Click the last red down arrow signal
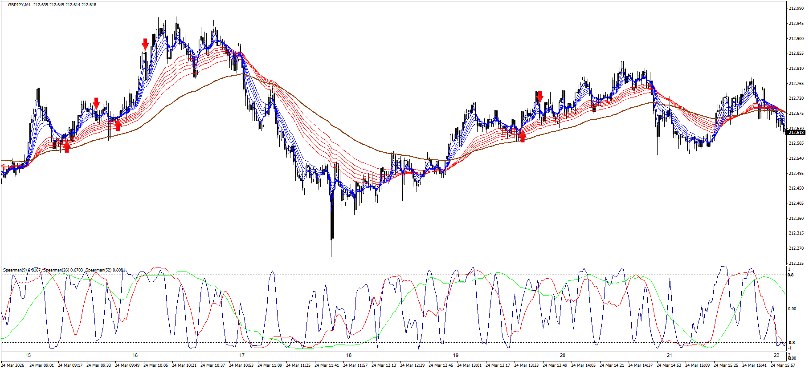This screenshot has height=377, width=809. tap(540, 96)
